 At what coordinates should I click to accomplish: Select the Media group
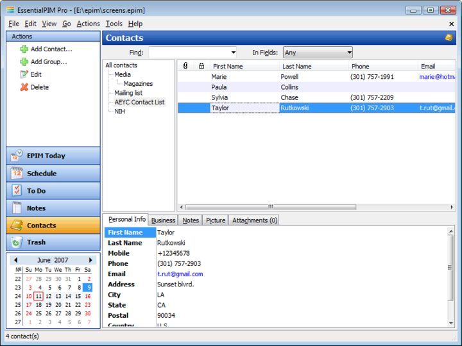point(123,74)
